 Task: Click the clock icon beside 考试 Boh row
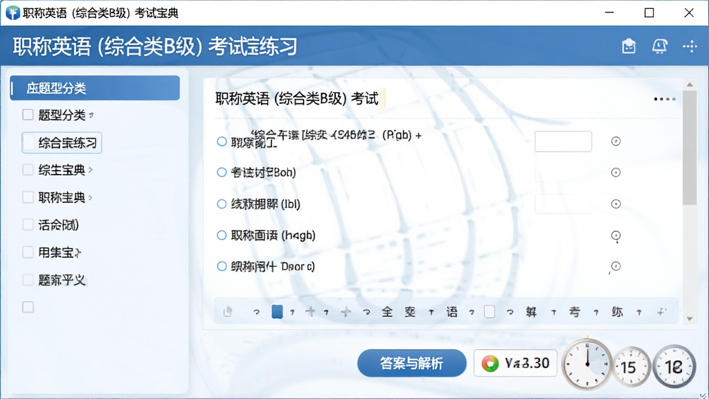(616, 172)
